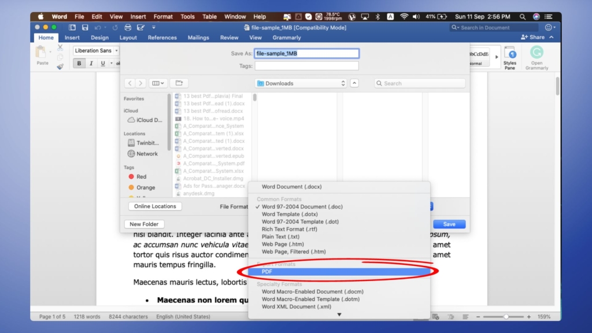Click the Share button
This screenshot has width=592, height=333.
click(532, 38)
